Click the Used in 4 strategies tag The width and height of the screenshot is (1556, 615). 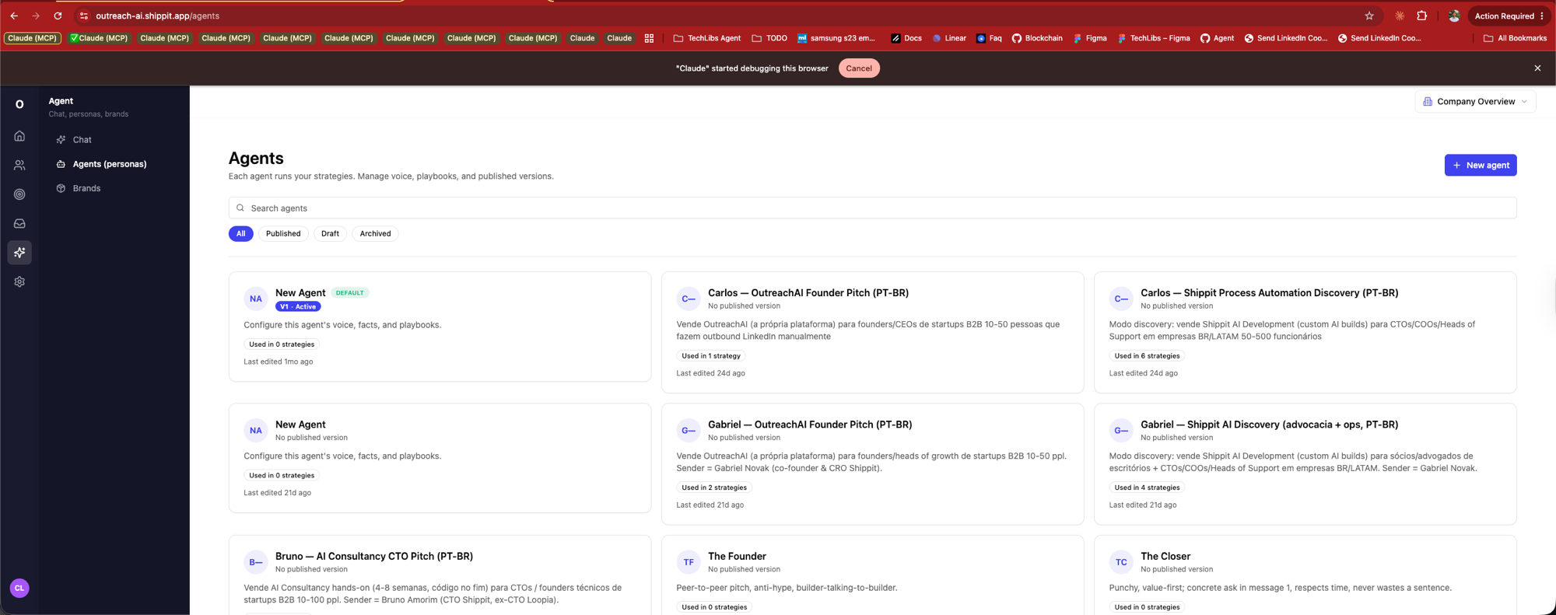click(1147, 487)
